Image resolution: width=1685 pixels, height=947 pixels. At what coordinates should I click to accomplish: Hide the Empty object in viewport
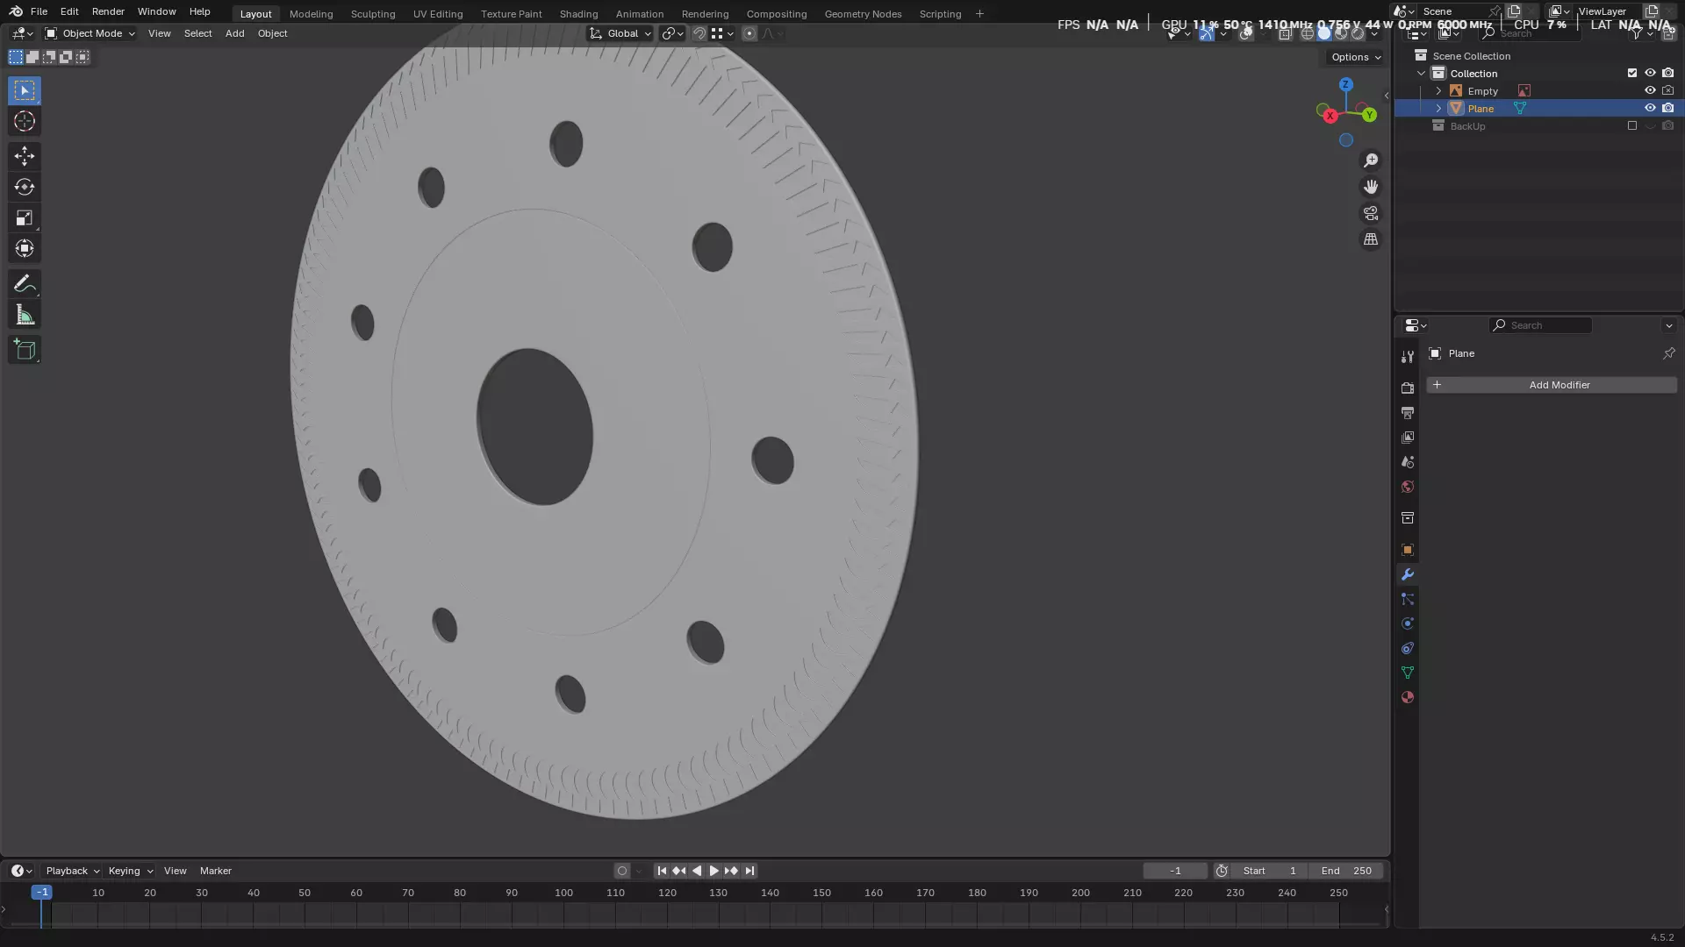(1650, 91)
